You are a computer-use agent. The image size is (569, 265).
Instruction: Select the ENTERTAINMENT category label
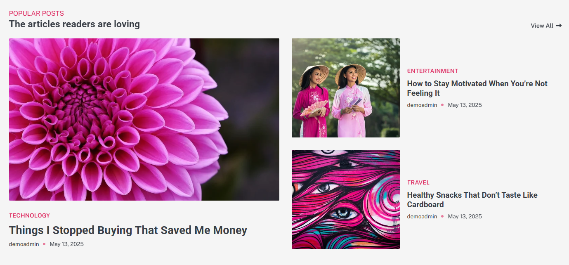point(432,71)
